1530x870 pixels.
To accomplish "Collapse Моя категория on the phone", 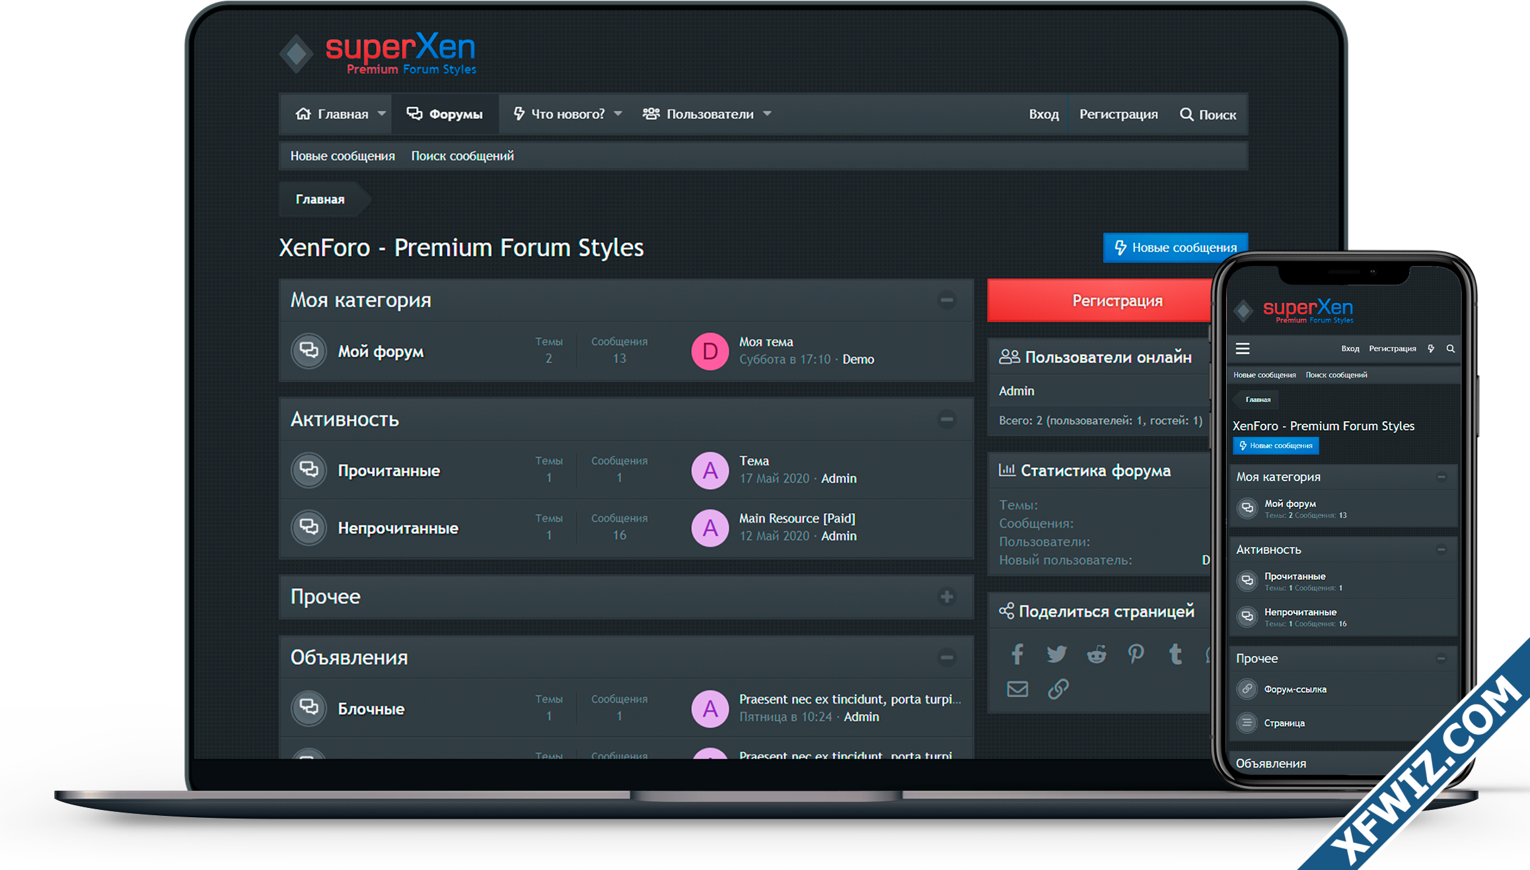I will pyautogui.click(x=1441, y=477).
